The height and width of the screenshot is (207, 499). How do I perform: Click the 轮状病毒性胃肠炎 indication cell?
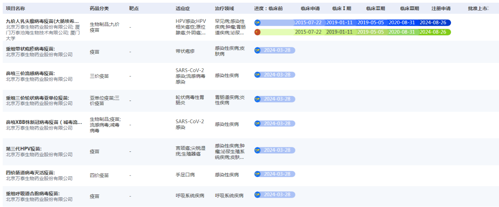click(x=190, y=100)
